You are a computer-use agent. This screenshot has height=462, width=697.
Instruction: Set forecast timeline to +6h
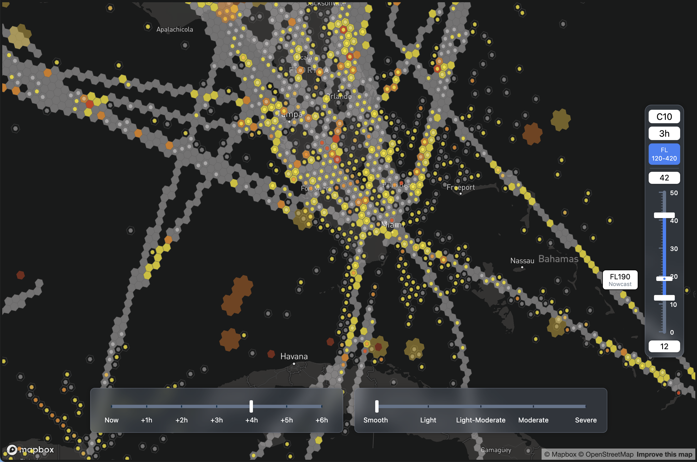point(322,420)
